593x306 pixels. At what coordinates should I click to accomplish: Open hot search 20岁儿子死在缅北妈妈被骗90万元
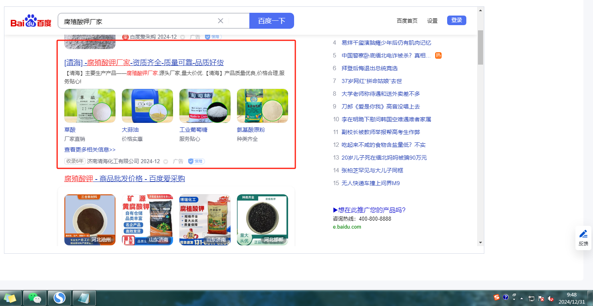(384, 158)
